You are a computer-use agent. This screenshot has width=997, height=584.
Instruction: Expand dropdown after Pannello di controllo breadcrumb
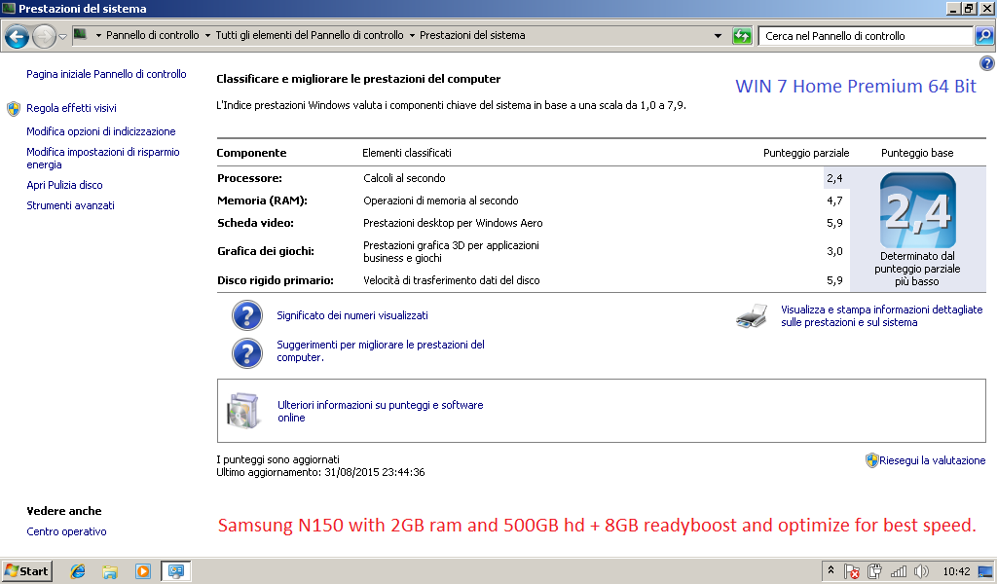point(207,36)
